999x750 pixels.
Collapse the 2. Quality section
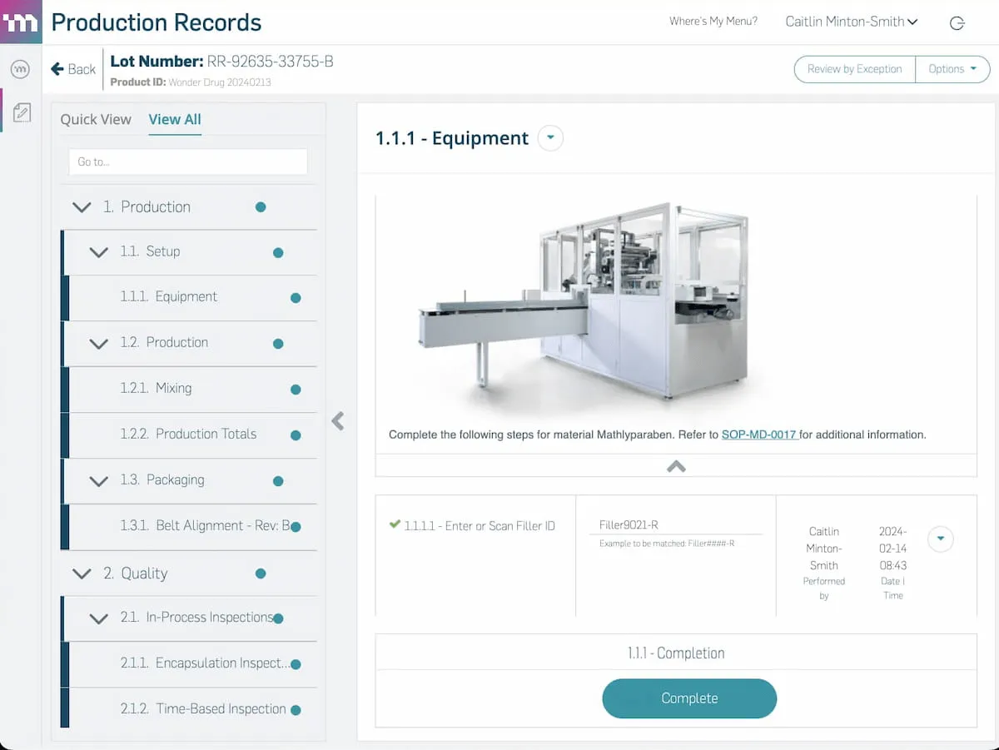(82, 574)
